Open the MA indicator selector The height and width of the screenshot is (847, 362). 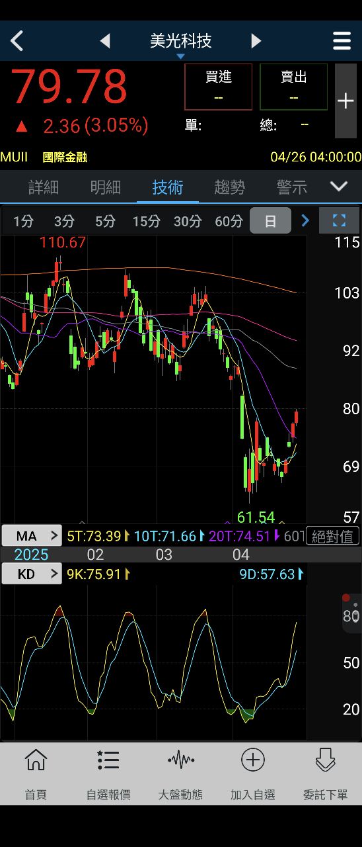[32, 536]
